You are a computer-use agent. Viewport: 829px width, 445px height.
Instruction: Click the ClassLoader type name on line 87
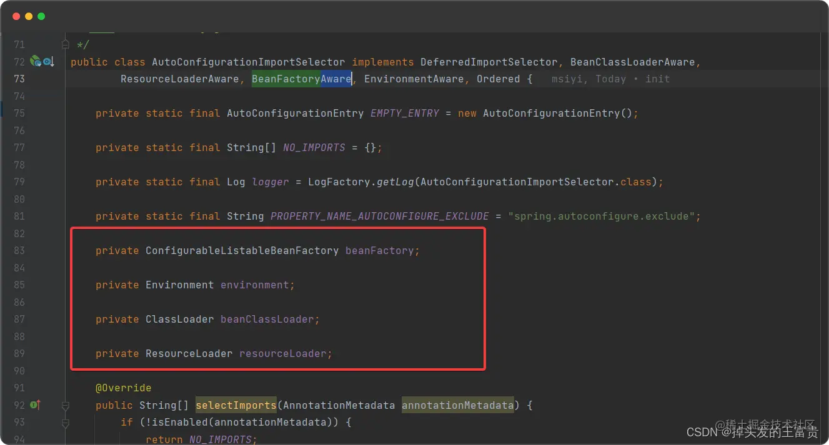tap(179, 320)
